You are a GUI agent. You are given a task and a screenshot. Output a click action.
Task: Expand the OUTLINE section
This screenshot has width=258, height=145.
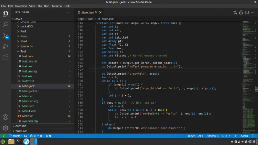[21, 126]
